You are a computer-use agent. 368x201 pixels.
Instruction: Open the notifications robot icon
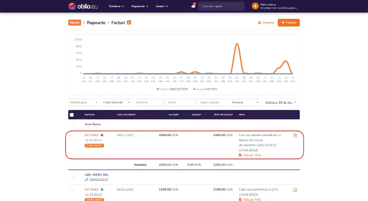tap(193, 6)
